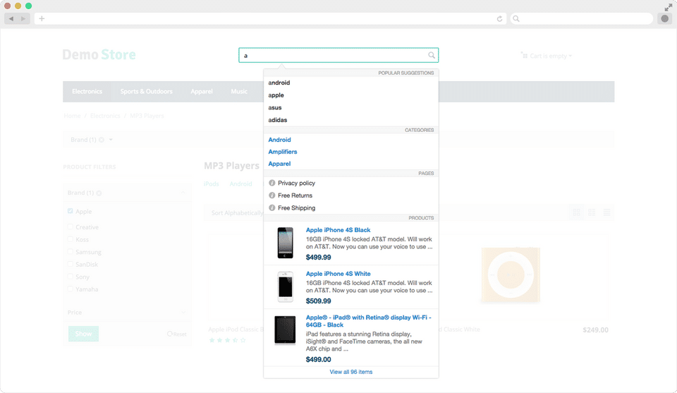Reload the page with refresh icon

coord(499,18)
